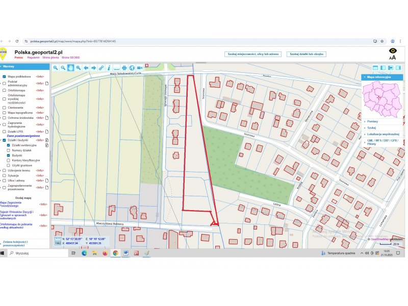Click the Poland reference map thumbnail
The width and height of the screenshot is (408, 306).
381,99
